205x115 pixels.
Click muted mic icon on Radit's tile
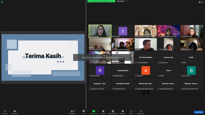click(182, 63)
